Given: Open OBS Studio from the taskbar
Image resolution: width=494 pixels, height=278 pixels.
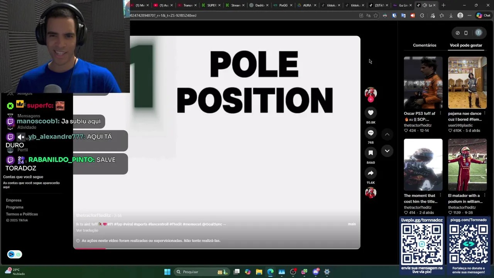Looking at the screenshot, I should point(293,272).
